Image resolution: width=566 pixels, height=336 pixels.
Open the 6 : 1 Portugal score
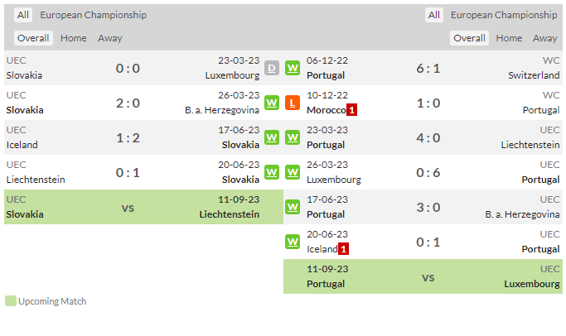[x=428, y=69]
